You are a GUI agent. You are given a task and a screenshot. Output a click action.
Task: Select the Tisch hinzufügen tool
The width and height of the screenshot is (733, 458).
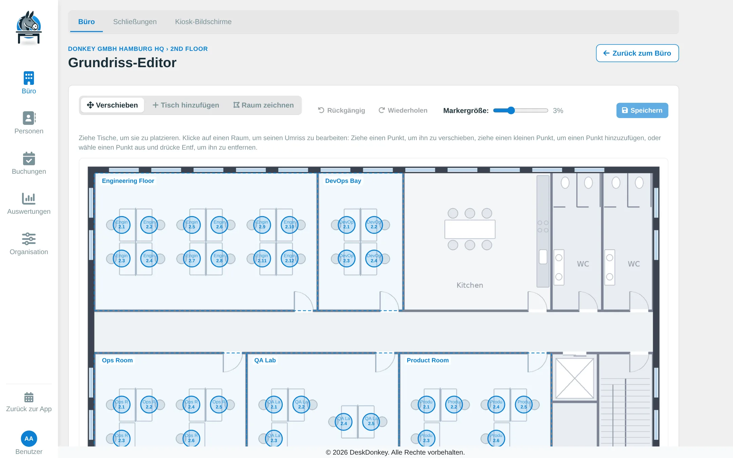186,105
